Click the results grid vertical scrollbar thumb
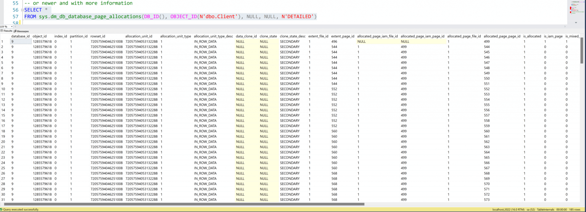The width and height of the screenshot is (586, 212). pyautogui.click(x=581, y=50)
